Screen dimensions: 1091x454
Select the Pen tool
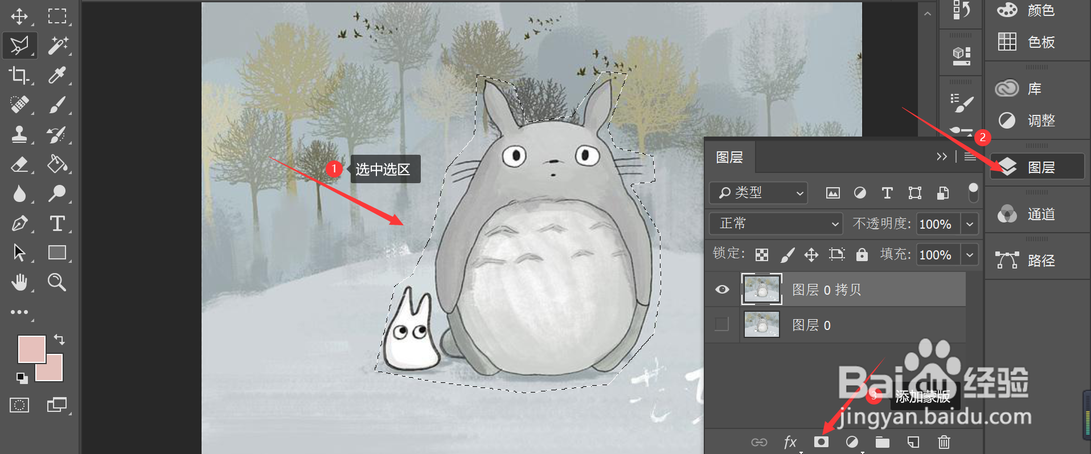click(x=19, y=223)
